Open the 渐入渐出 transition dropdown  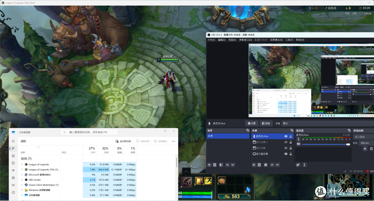pos(363,137)
